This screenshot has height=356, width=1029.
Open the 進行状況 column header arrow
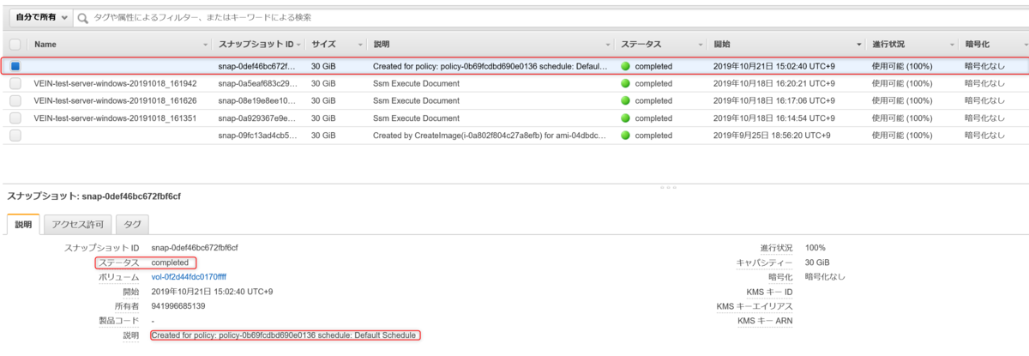coord(950,45)
